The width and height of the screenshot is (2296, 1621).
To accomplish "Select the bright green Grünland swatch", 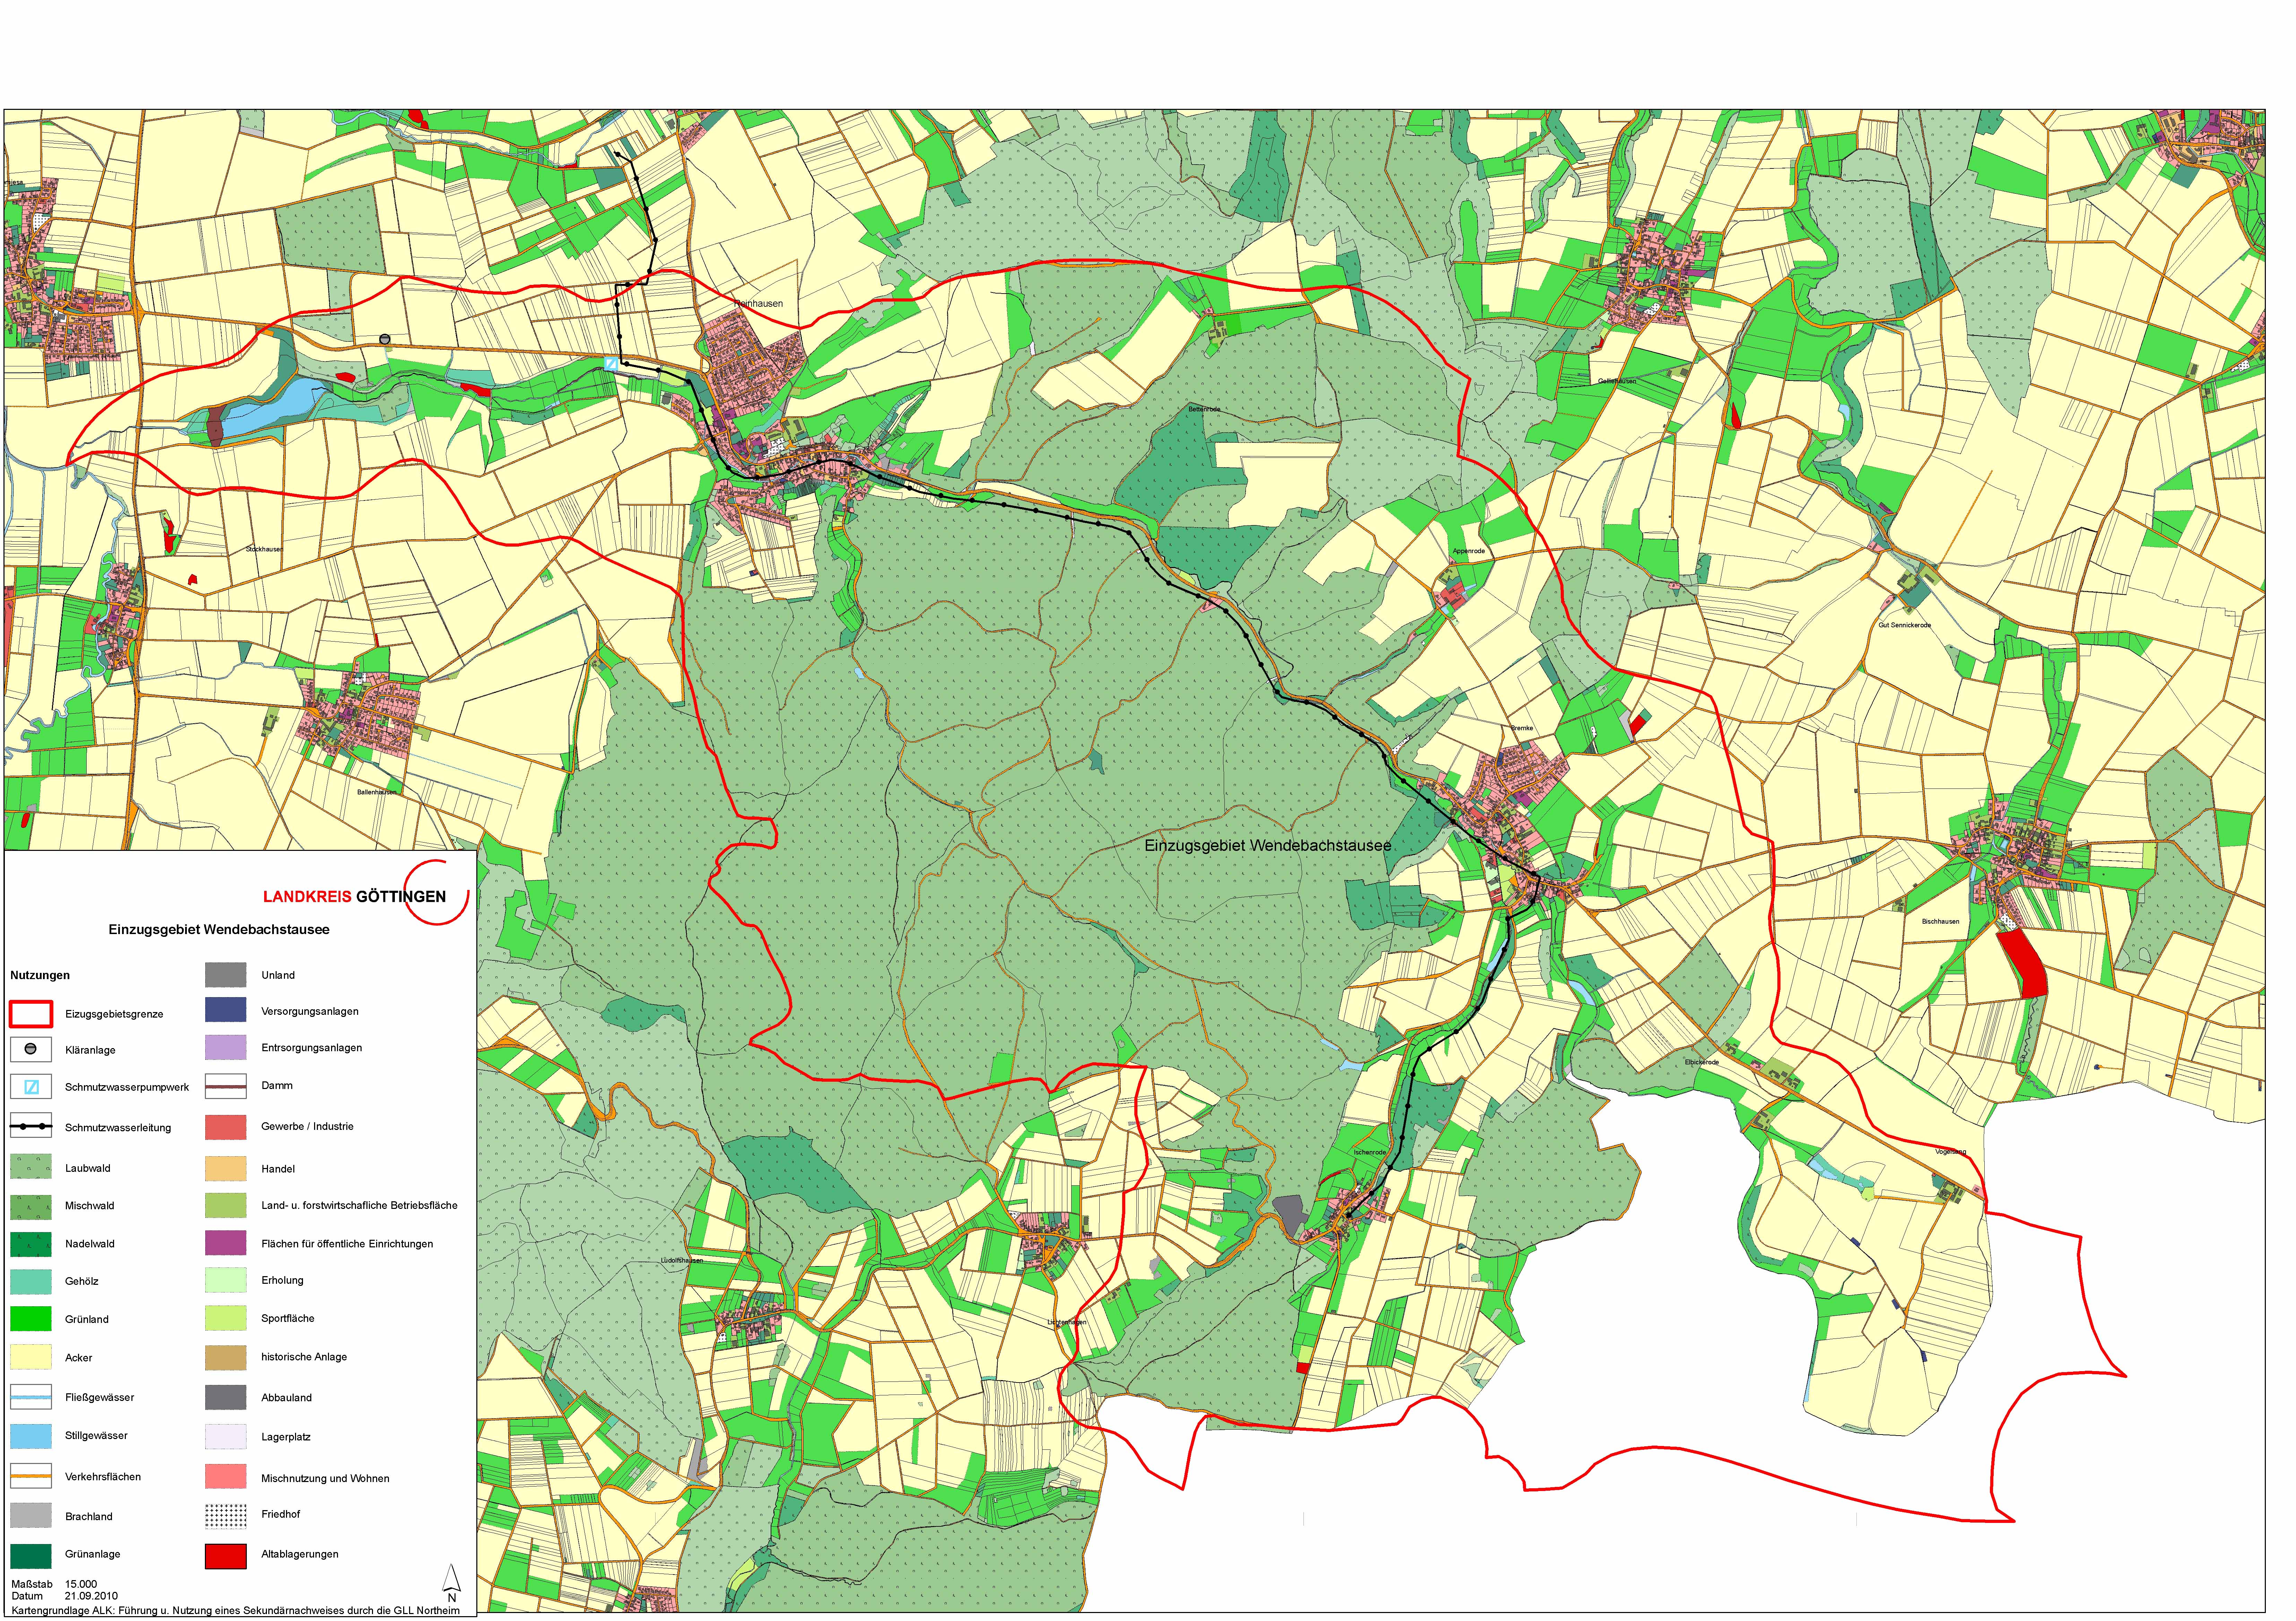I will pos(30,1319).
